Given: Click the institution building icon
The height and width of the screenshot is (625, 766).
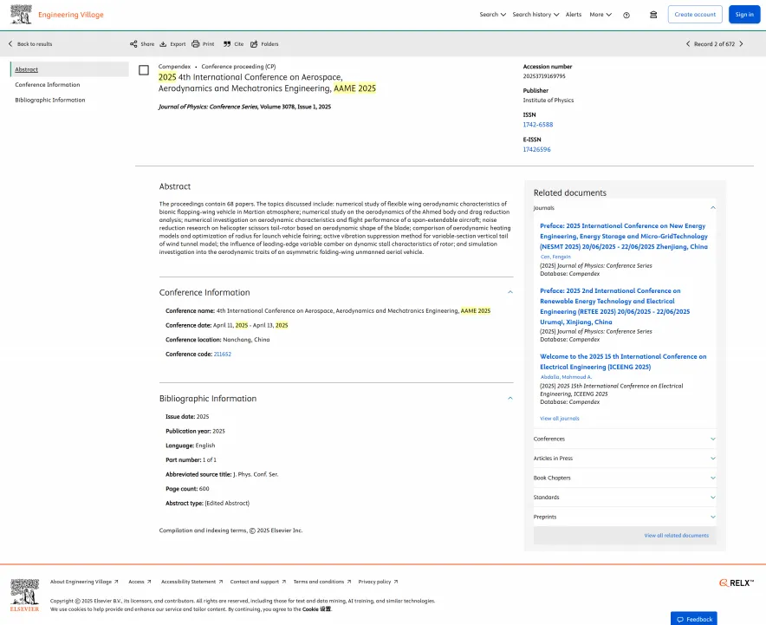Looking at the screenshot, I should [x=653, y=15].
